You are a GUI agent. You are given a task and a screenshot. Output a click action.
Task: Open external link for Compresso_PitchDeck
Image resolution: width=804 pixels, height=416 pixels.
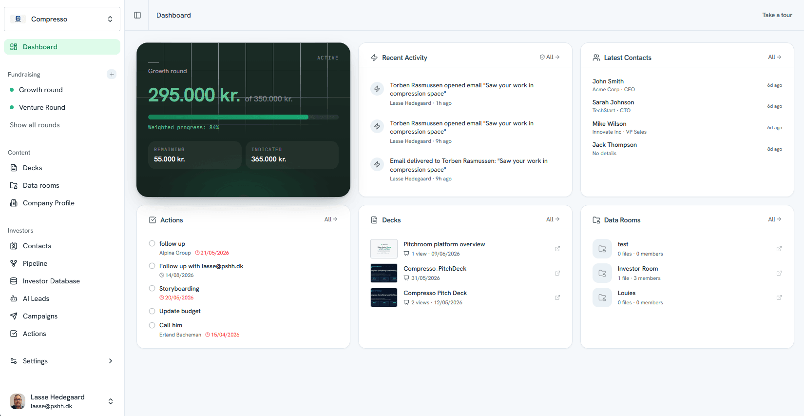[557, 273]
